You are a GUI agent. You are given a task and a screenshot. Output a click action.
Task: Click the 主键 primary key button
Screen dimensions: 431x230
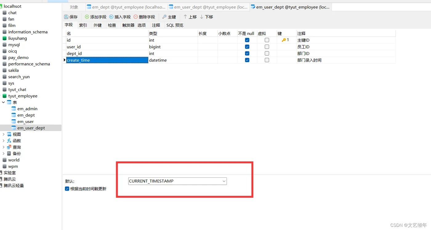point(169,17)
